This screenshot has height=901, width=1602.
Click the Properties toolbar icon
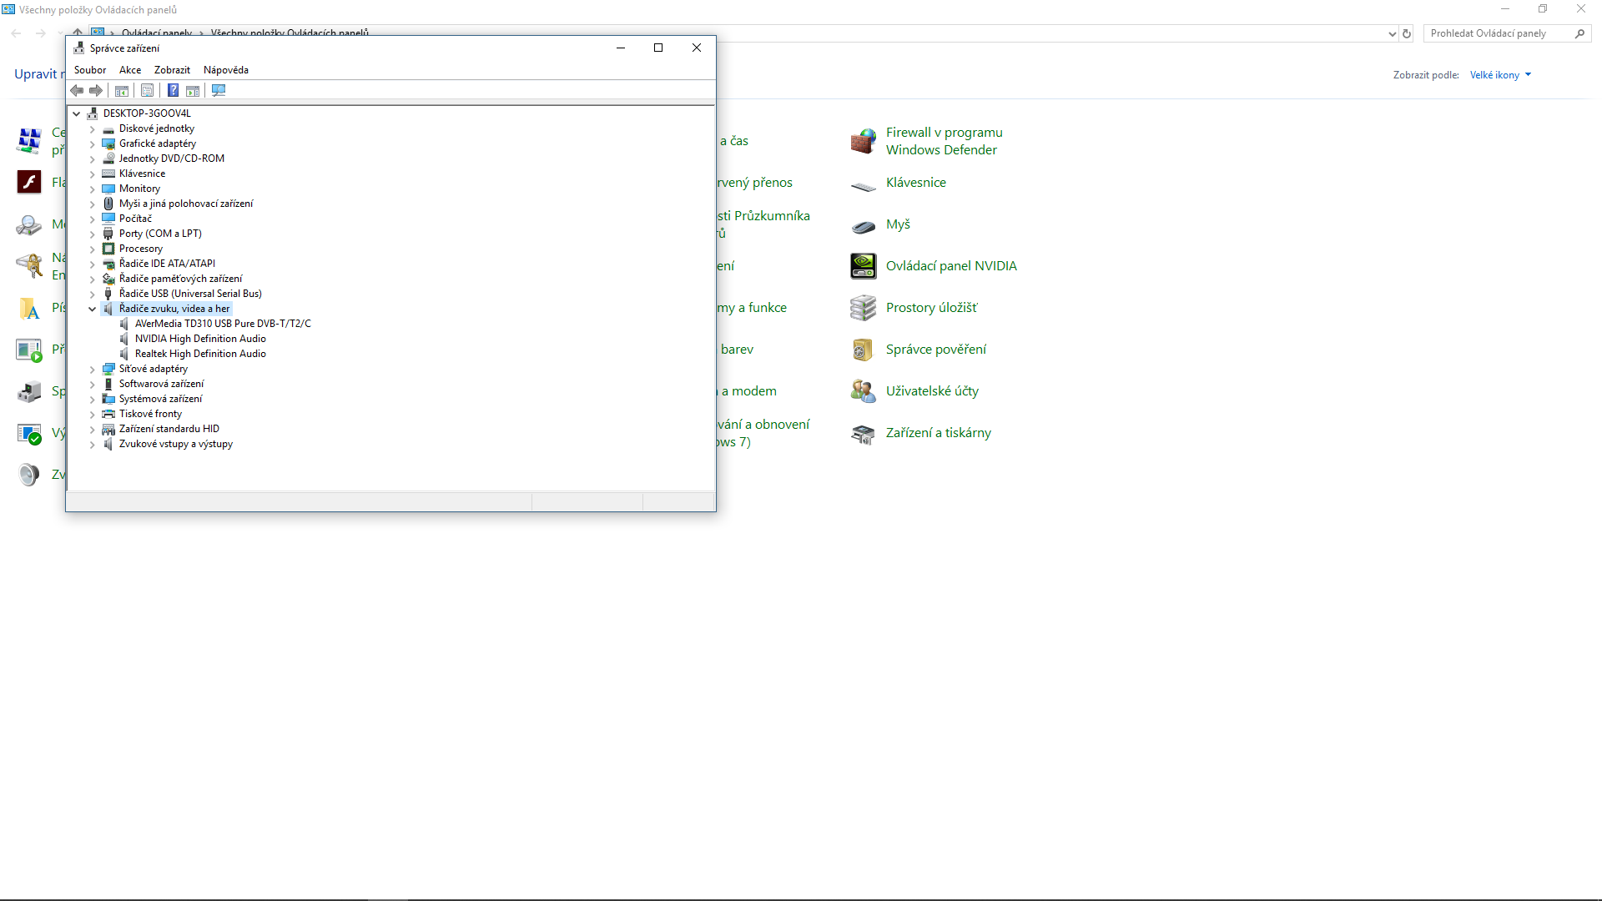[x=148, y=90]
